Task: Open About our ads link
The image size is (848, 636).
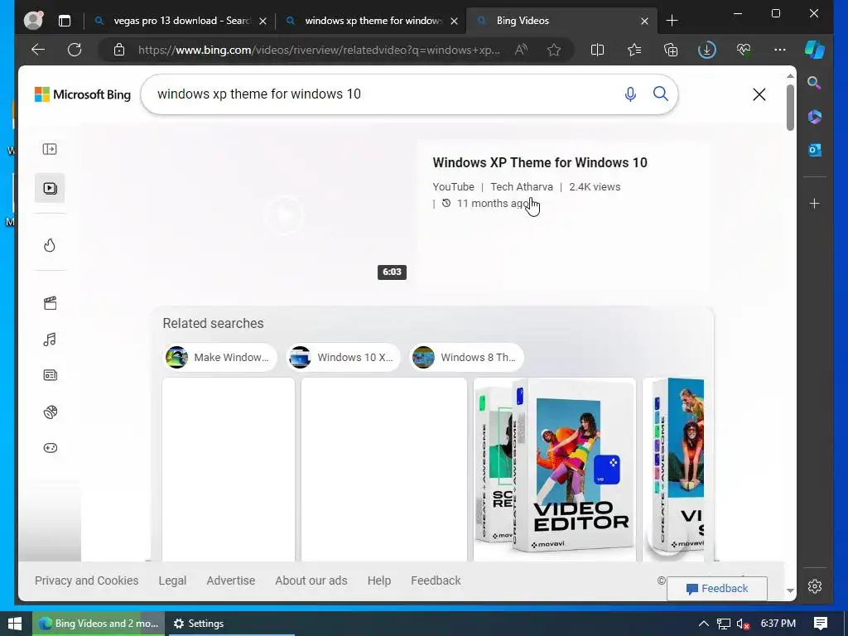Action: point(311,581)
